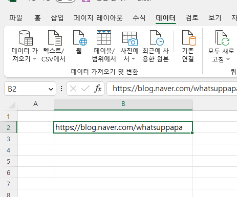Select row 3 header
237x197 pixels.
8,139
